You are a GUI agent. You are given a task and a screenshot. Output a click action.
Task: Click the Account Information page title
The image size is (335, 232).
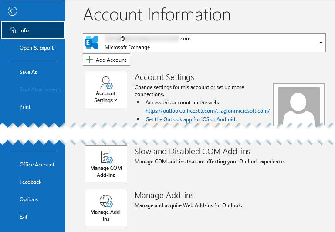tap(157, 15)
